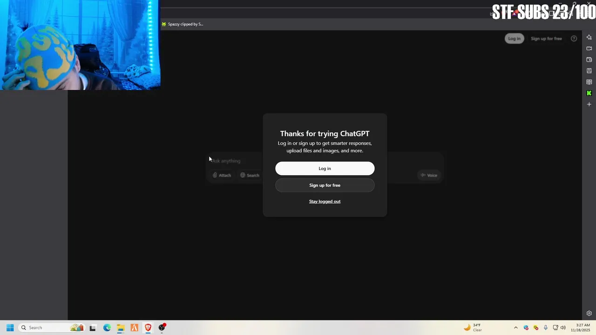596x335 pixels.
Task: Click the Log in pill in page header
Action: coord(514,39)
